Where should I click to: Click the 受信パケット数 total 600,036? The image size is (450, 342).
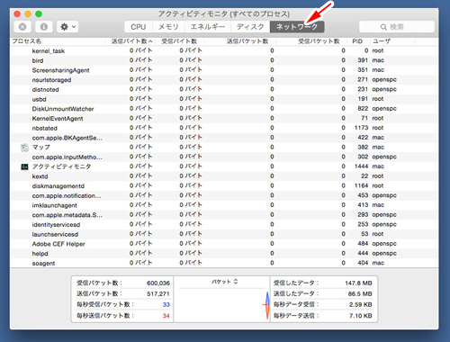click(x=158, y=283)
